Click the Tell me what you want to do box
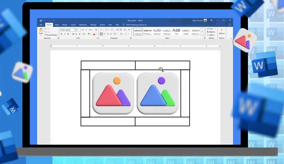 135,25
